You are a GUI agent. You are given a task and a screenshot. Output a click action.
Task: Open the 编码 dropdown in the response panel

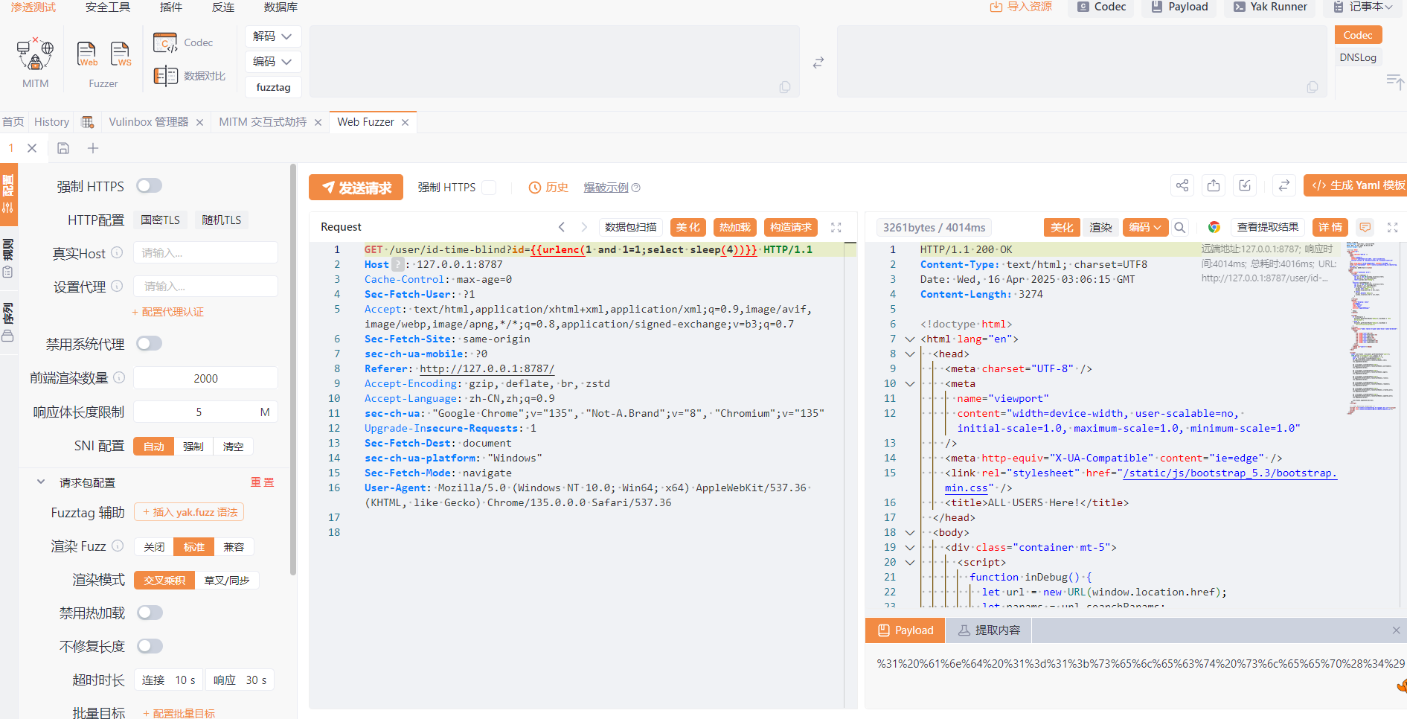1144,228
